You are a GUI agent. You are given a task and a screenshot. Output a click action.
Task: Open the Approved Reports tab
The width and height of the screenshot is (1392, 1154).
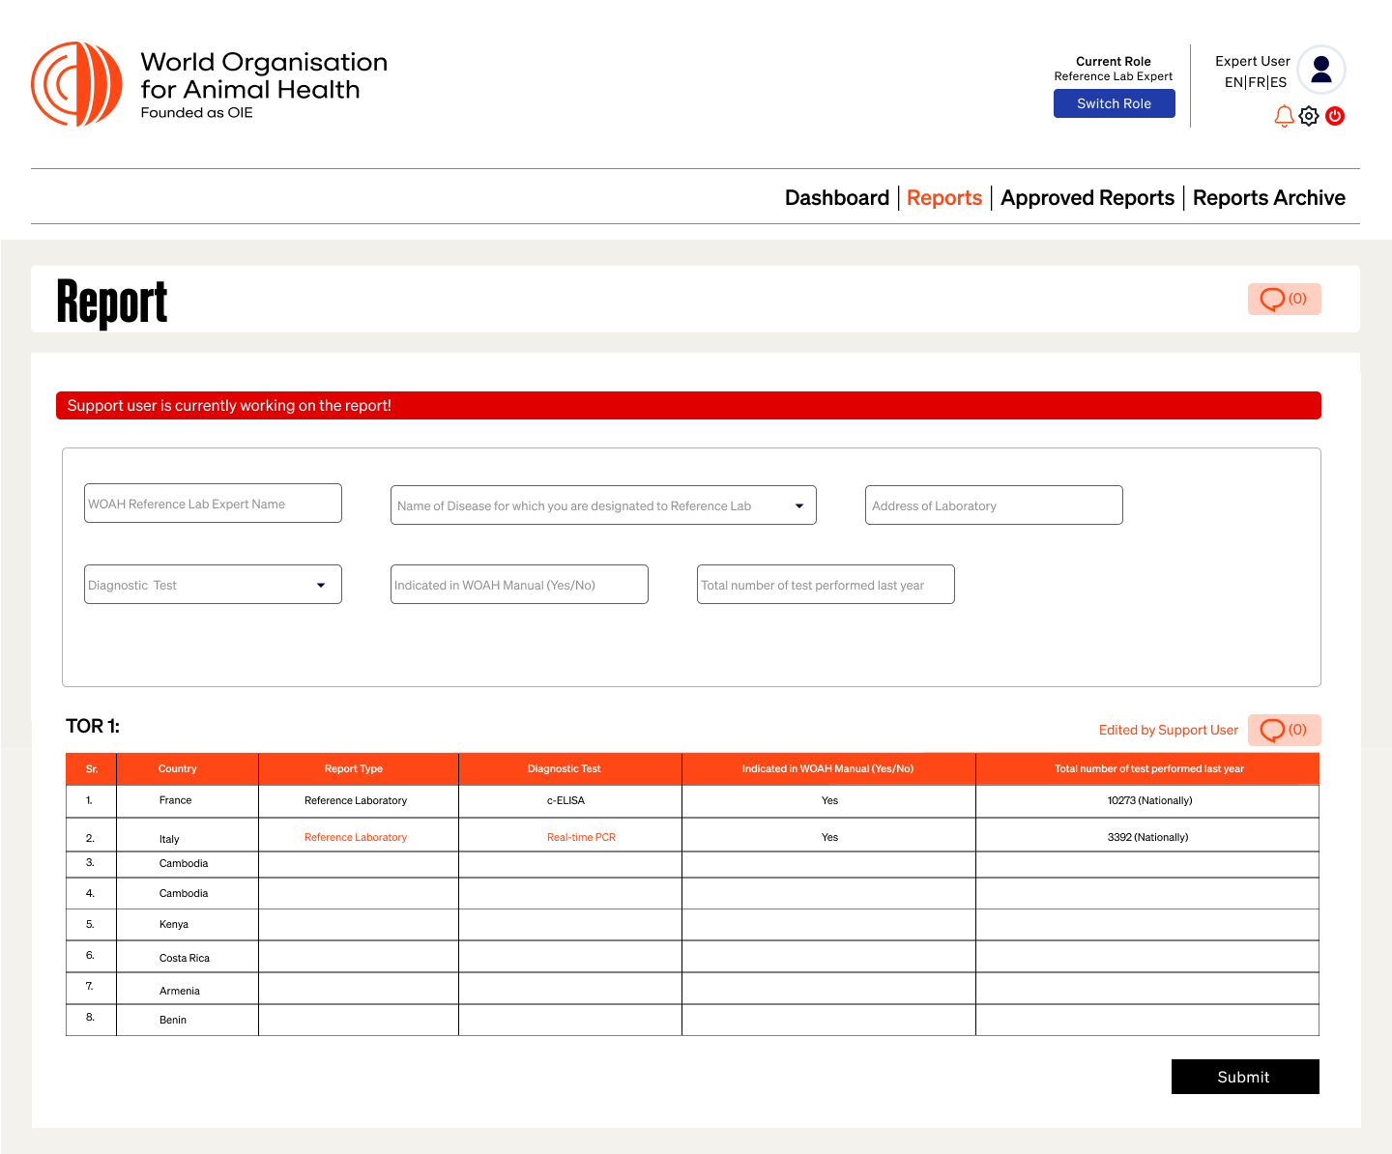tap(1087, 197)
